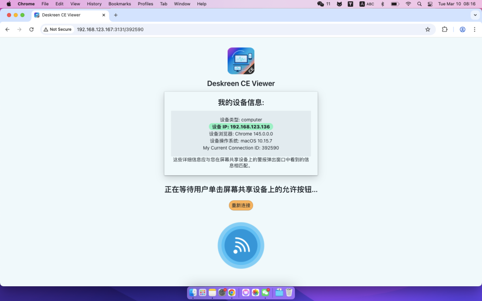Click the text 设备浏览器: Chrome 145.0.0.0
Screen dimensions: 482x301
(241, 134)
